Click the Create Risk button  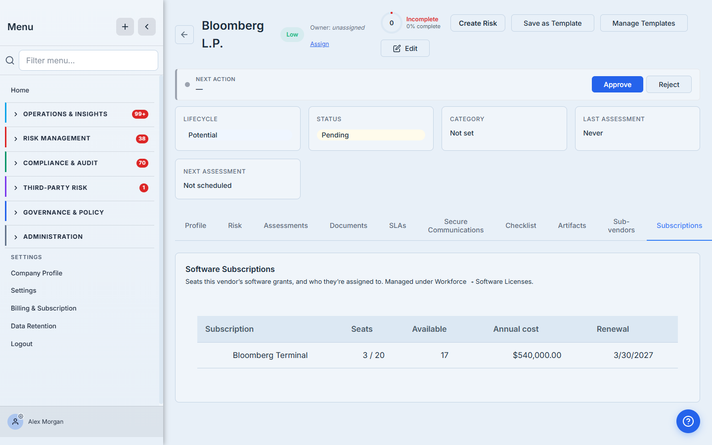[x=478, y=23]
